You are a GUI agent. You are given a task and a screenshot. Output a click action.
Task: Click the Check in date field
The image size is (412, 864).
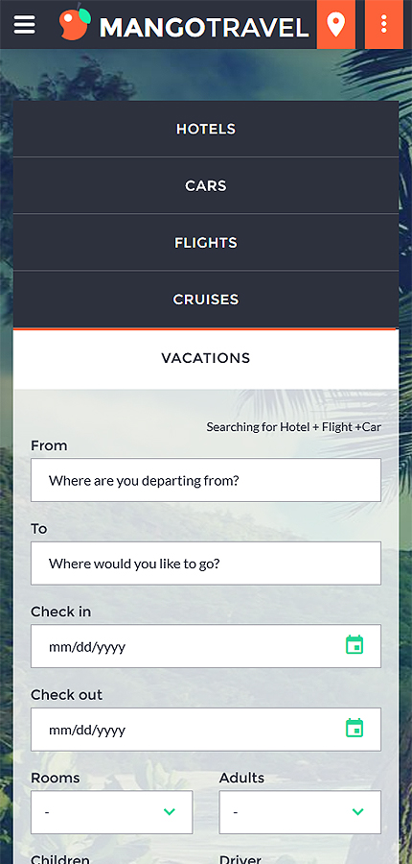point(206,646)
